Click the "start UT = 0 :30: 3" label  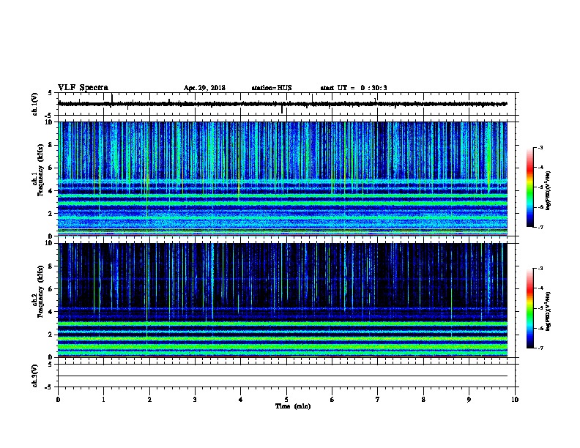[x=354, y=88]
